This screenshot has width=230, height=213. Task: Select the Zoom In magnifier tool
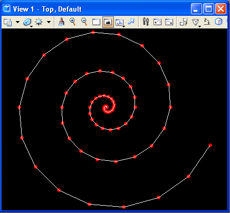(x=73, y=22)
